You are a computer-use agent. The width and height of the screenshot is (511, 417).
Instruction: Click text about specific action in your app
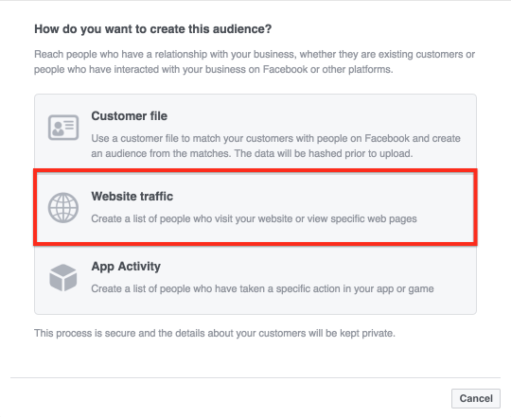(x=262, y=288)
